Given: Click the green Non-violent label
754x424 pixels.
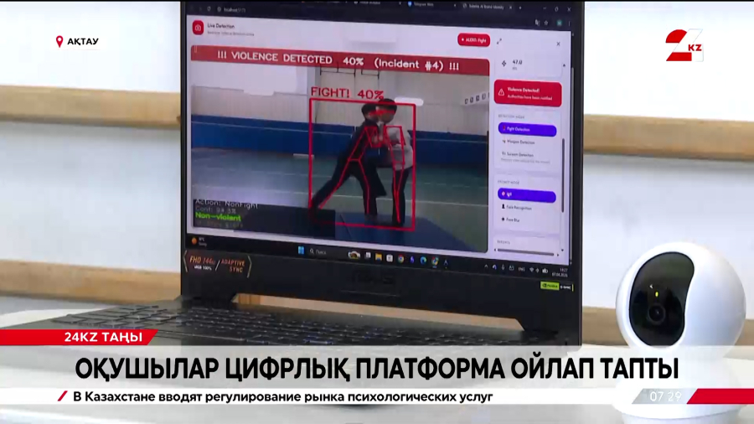Looking at the screenshot, I should (219, 217).
